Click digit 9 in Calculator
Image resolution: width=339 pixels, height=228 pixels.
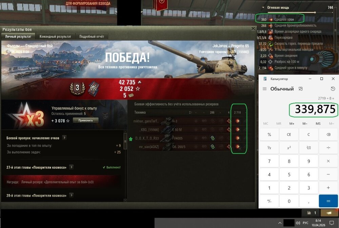pyautogui.click(x=308, y=161)
